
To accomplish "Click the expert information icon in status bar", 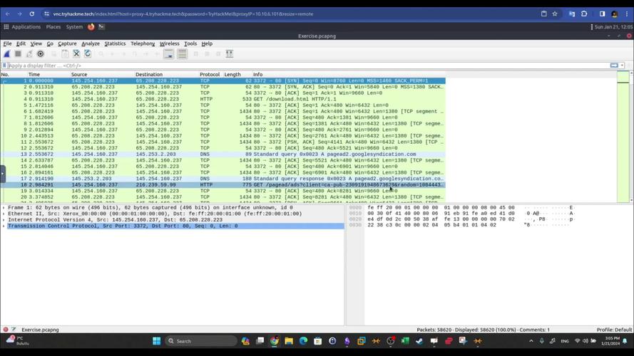I will coord(6,330).
